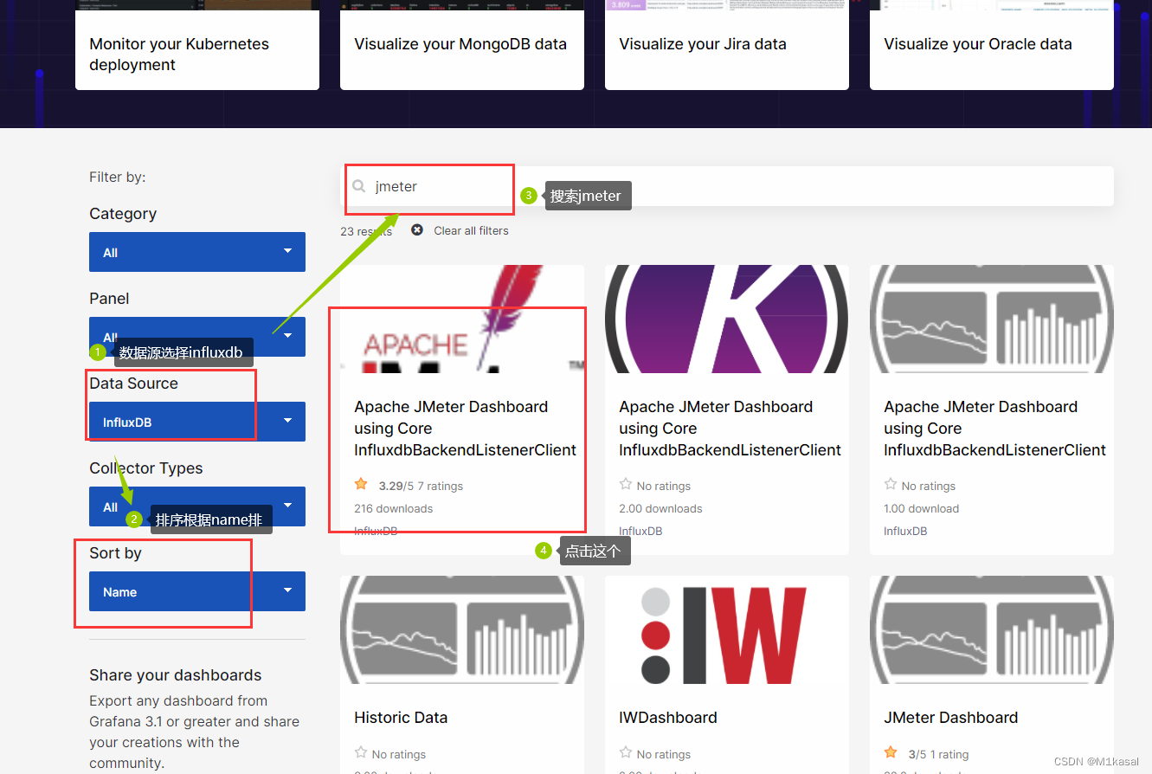The image size is (1152, 774).
Task: Open the IW logo dashboard thumbnail
Action: (727, 630)
